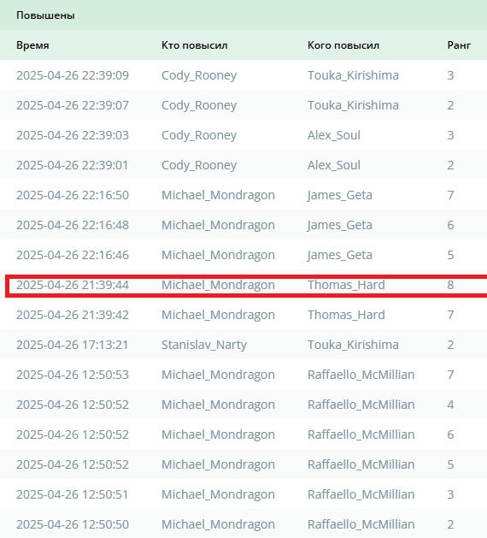Click Touka_Kirishima in the 22:39:07 row

(353, 105)
